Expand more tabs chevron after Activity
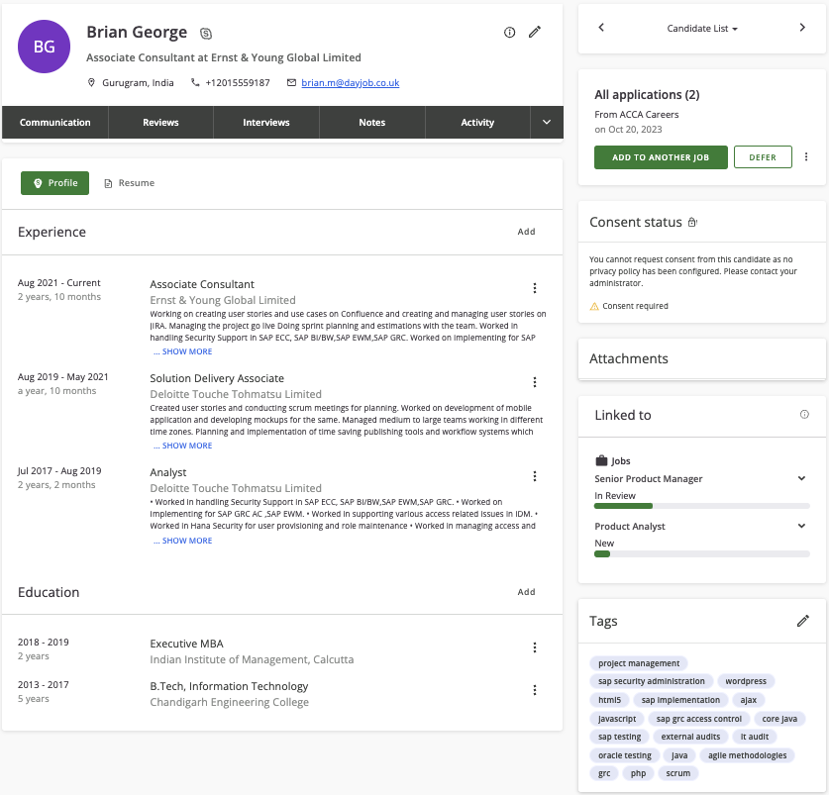 point(547,123)
